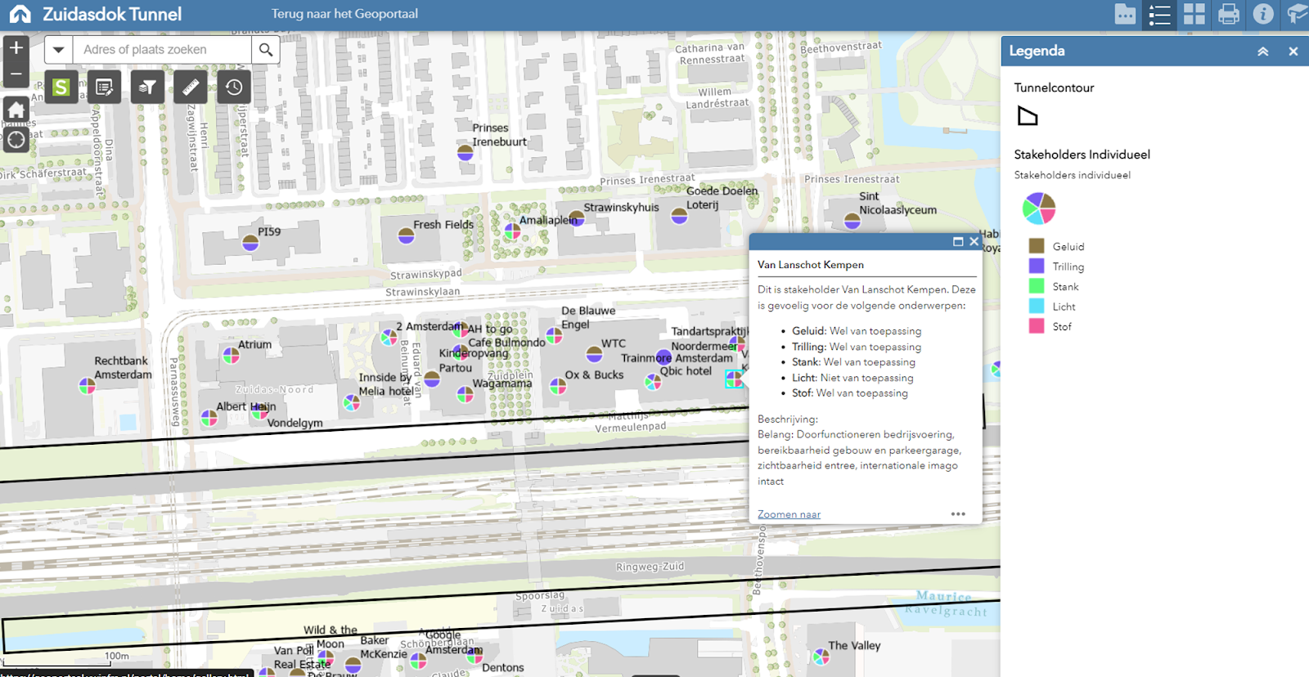Open the print widget
This screenshot has width=1309, height=677.
pos(1228,14)
